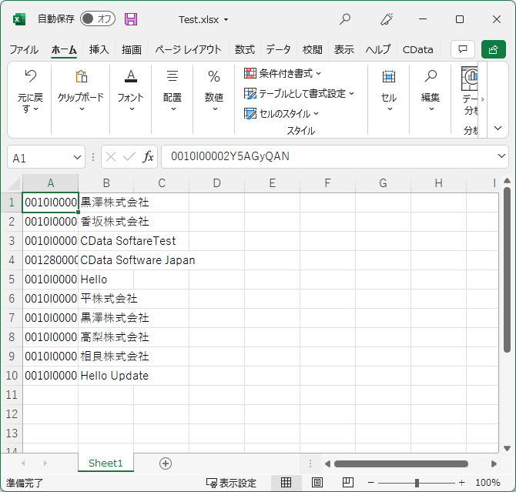Click the 表示設定 button in status bar
The height and width of the screenshot is (492, 516).
[x=231, y=483]
